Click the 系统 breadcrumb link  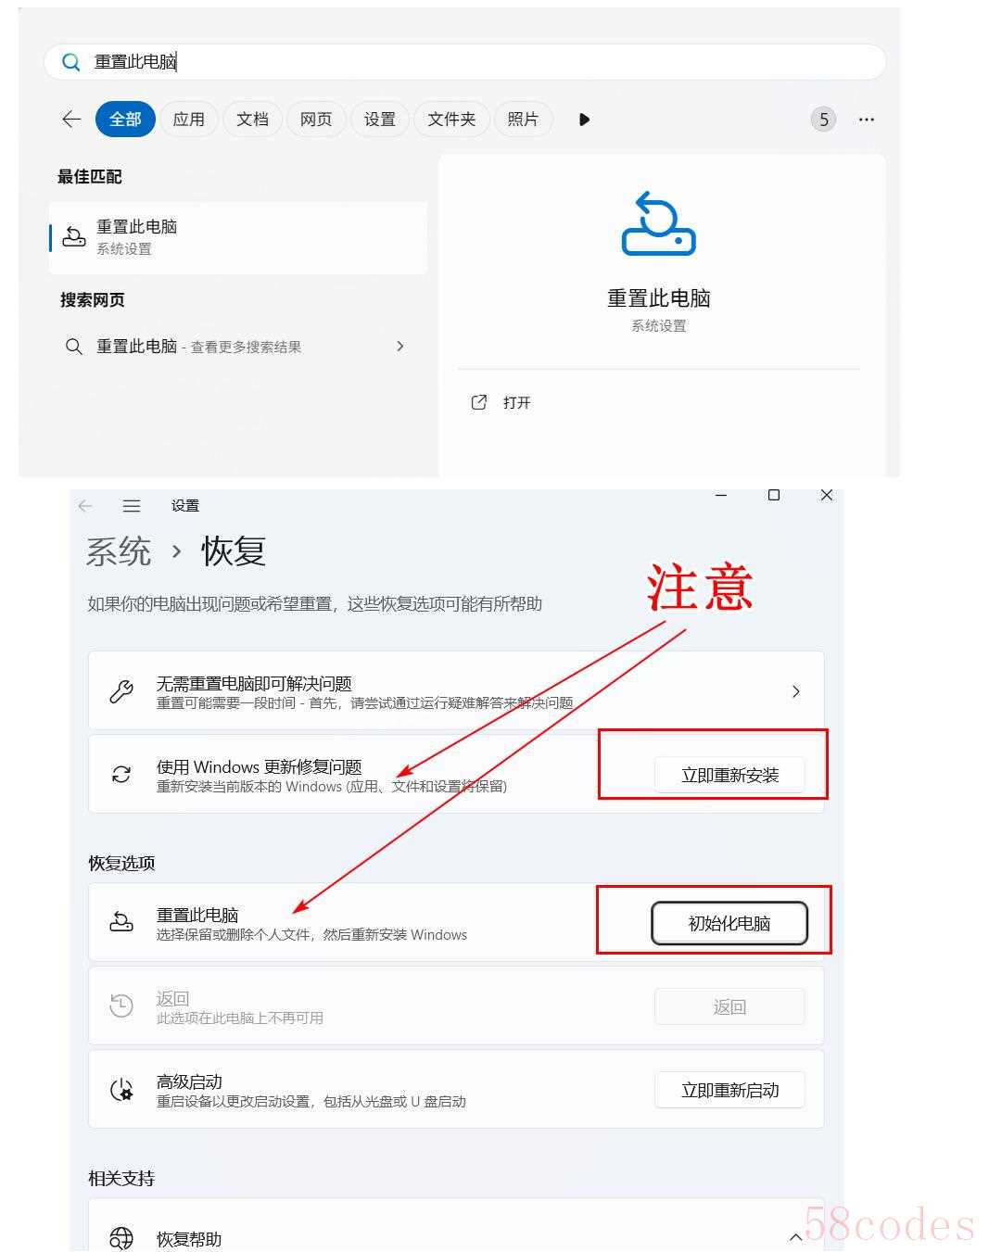(x=119, y=551)
